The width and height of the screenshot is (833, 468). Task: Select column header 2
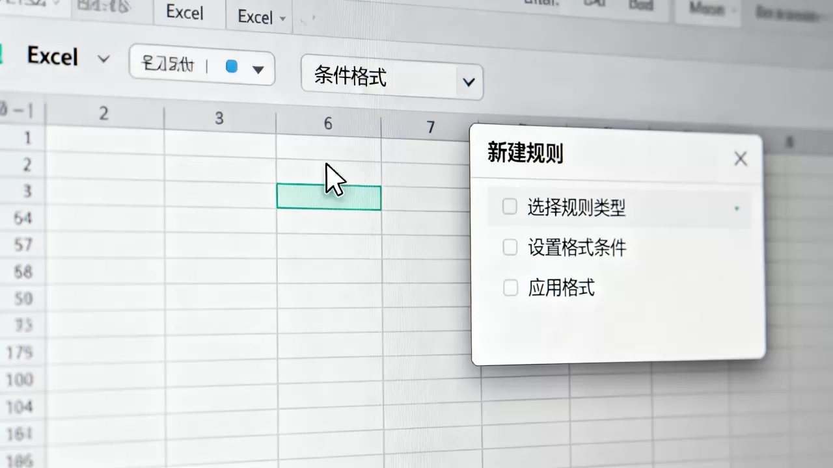click(103, 114)
